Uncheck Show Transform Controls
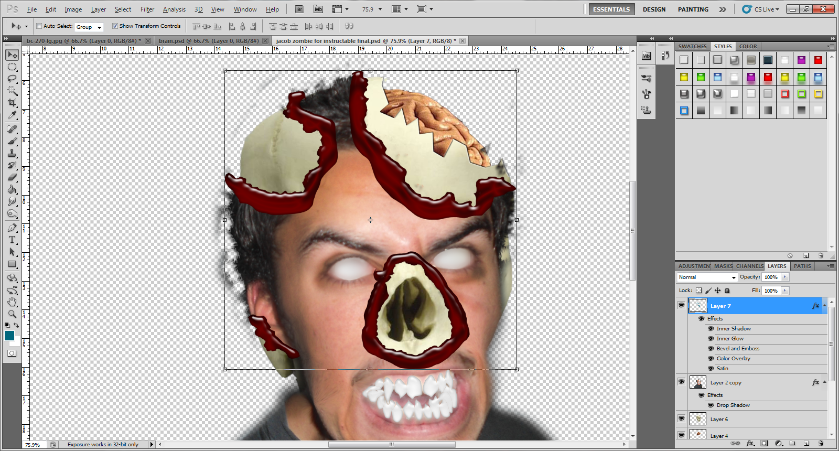The width and height of the screenshot is (839, 451). click(x=115, y=26)
